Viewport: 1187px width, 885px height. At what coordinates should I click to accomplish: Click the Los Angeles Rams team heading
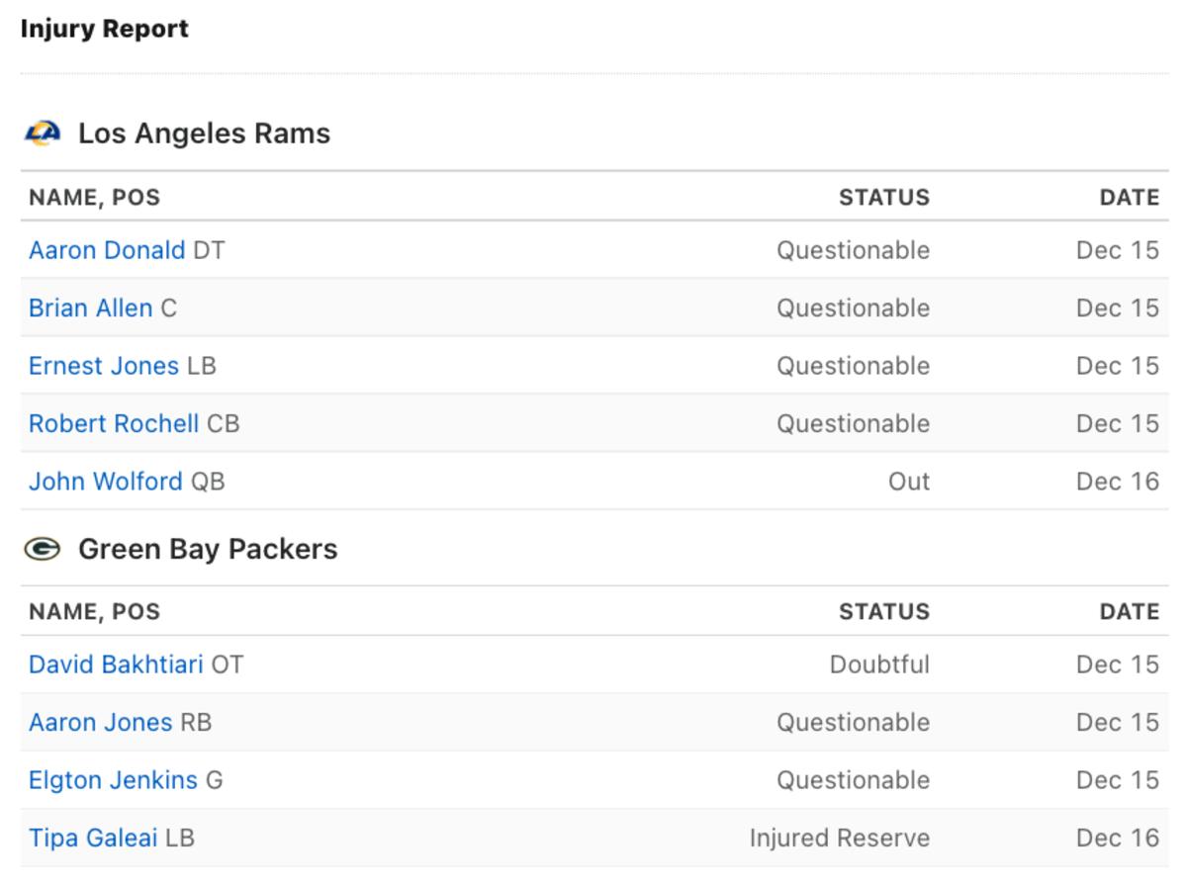pos(204,133)
